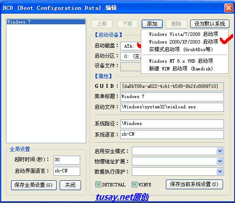Click 设为默认系统 button
This screenshot has height=203, width=235.
pyautogui.click(x=210, y=24)
